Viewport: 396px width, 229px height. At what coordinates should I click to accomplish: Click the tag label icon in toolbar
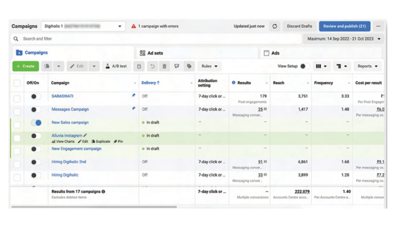click(x=189, y=66)
